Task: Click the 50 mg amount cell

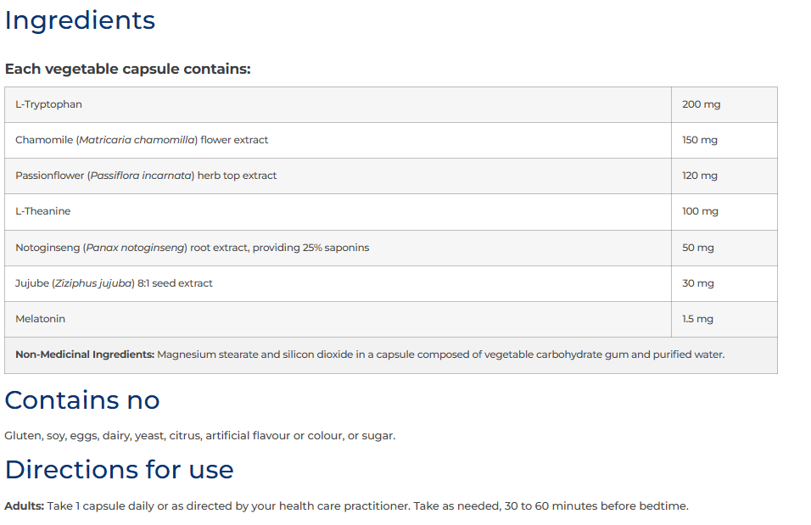Action: [x=724, y=248]
